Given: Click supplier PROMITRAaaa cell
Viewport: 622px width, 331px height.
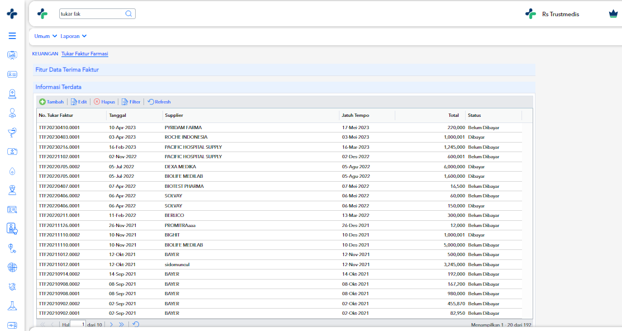Looking at the screenshot, I should tap(251, 225).
